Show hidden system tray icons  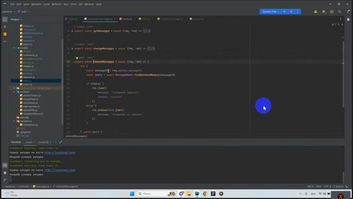[300, 194]
